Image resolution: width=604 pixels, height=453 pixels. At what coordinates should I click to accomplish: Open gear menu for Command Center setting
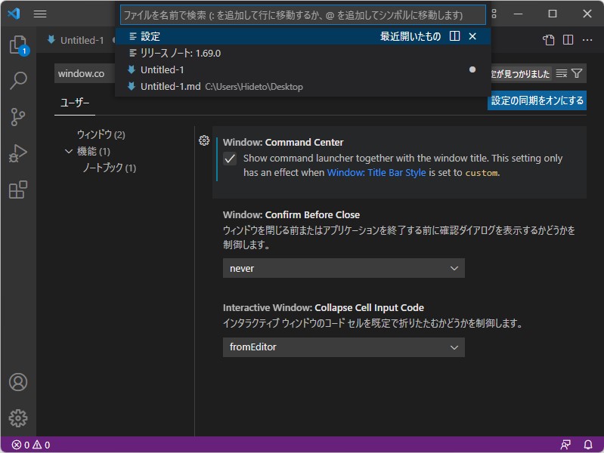[x=204, y=141]
